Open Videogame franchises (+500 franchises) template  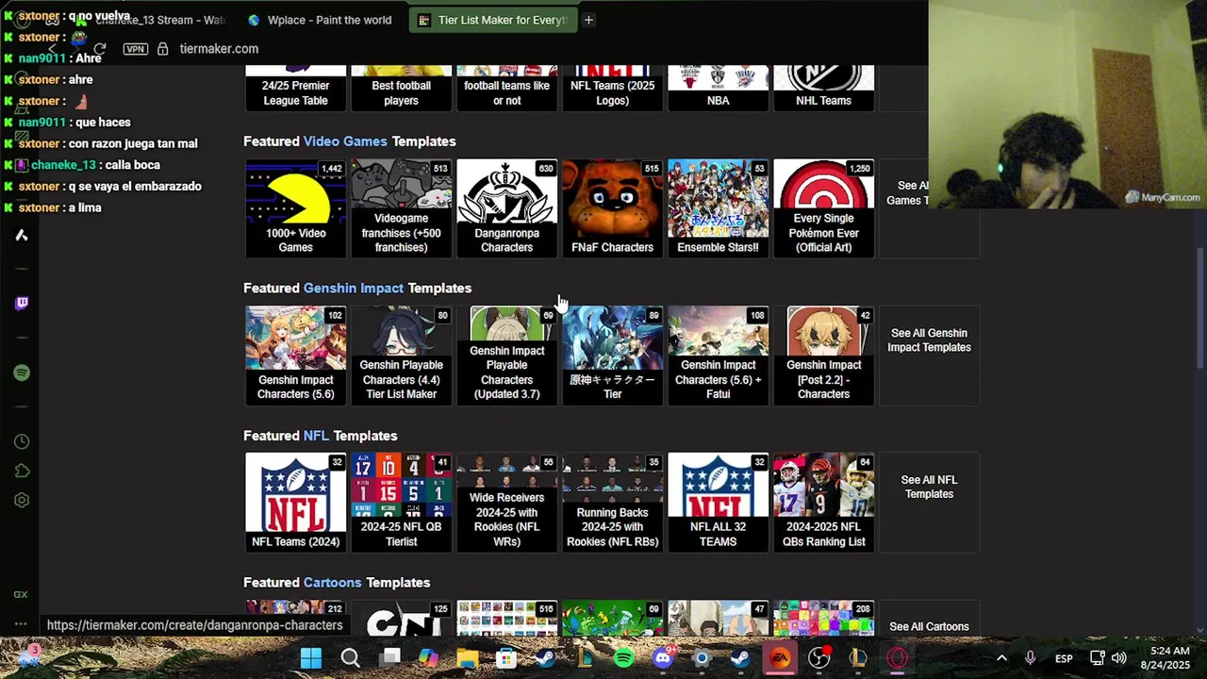click(401, 208)
